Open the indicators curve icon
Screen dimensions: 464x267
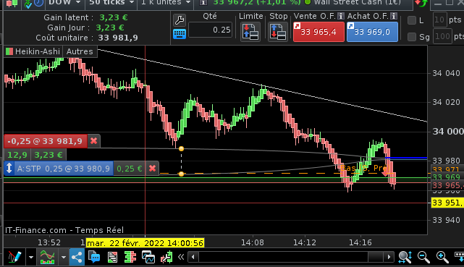pyautogui.click(x=47, y=257)
